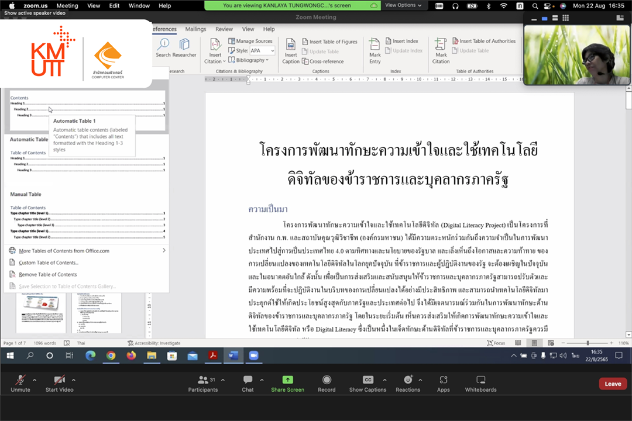
Task: Click Share Screen
Action: point(287,383)
